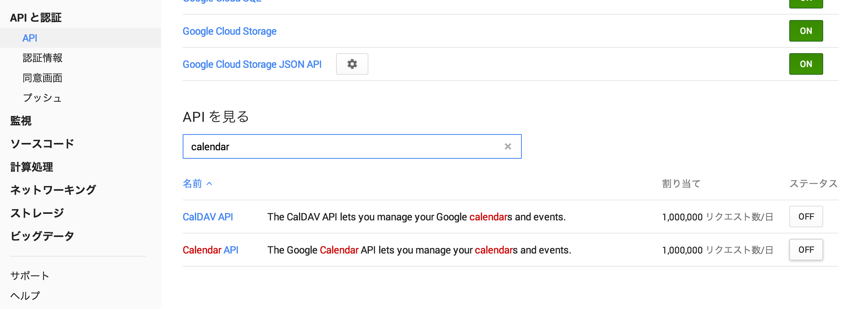Open 同意画面 in the sidebar
Screen dimensions: 854x309
42,78
